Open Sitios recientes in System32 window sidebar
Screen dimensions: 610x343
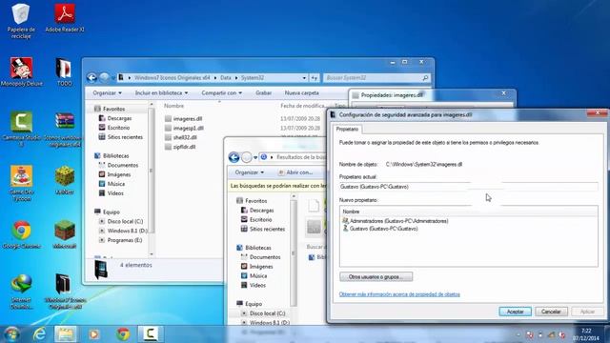tap(121, 137)
